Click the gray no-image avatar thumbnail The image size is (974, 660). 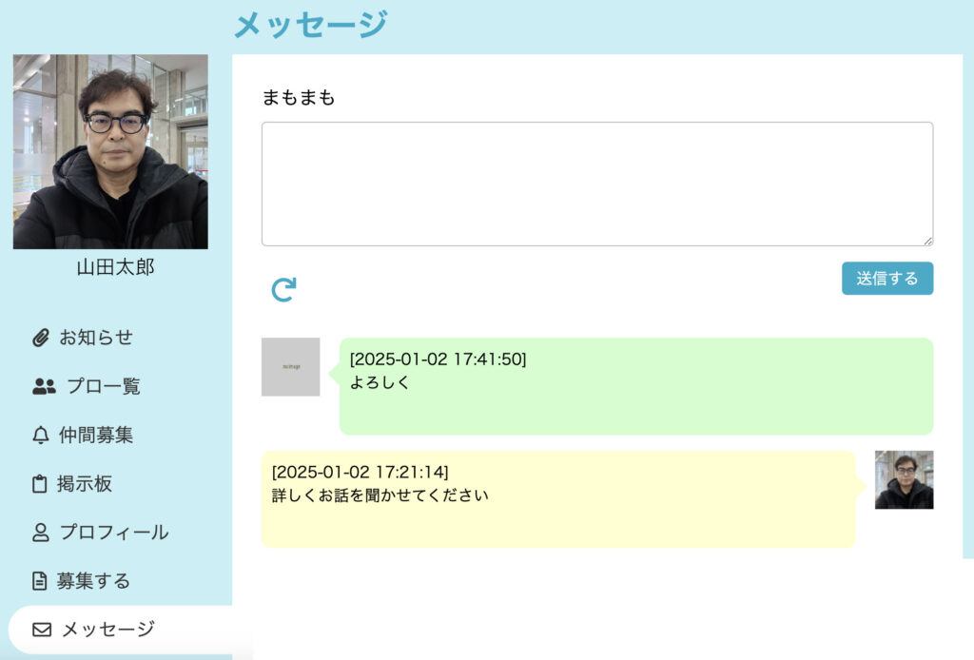291,367
